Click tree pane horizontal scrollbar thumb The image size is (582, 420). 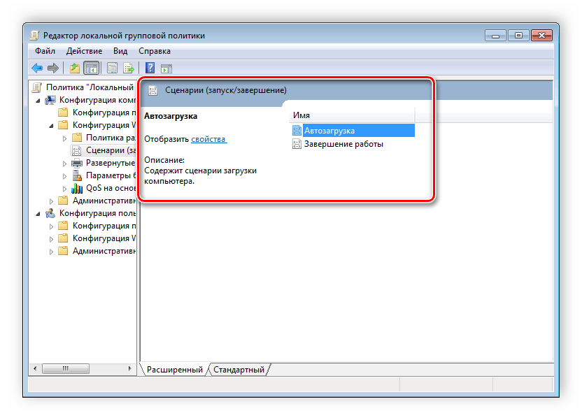pyautogui.click(x=66, y=368)
